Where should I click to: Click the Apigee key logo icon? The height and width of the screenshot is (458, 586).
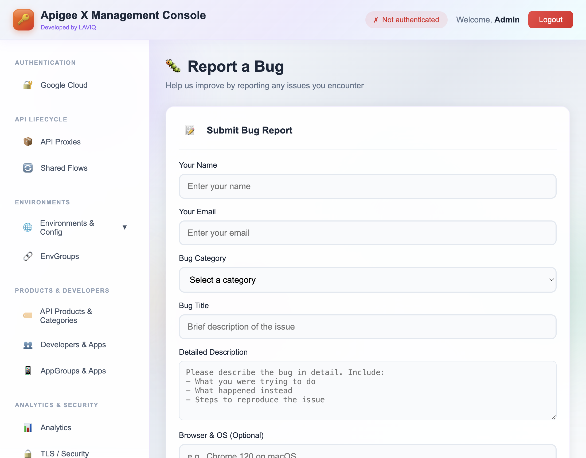[23, 20]
